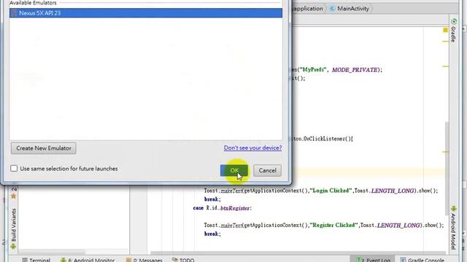Select Nexus 5X API 23 emulator
467x262 pixels.
(x=146, y=13)
